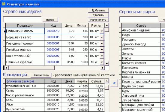Screen dimensions: 165x112
Task: Click horizontal scroll left arrow in products table
Action: 6,68
